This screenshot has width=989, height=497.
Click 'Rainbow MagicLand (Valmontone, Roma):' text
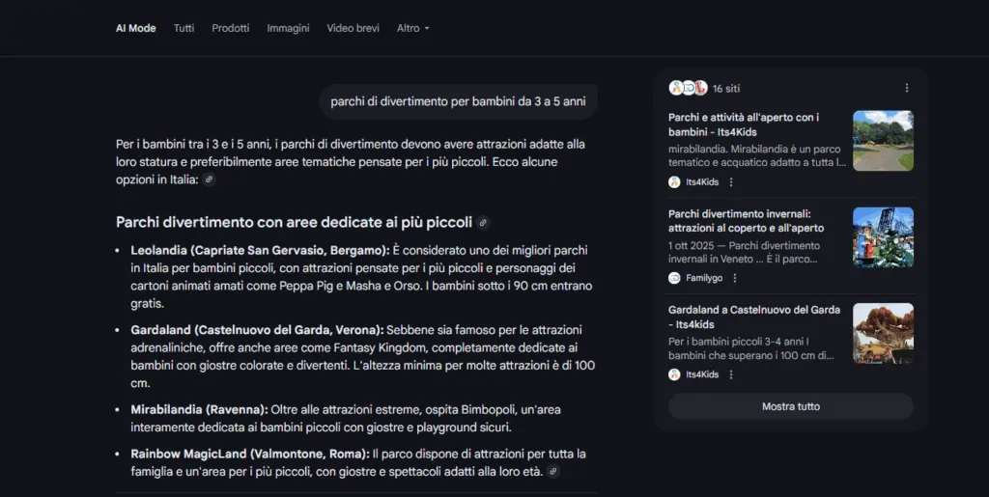tap(250, 454)
